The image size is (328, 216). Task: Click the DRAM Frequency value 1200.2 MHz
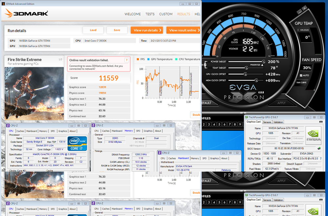(x=141, y=155)
